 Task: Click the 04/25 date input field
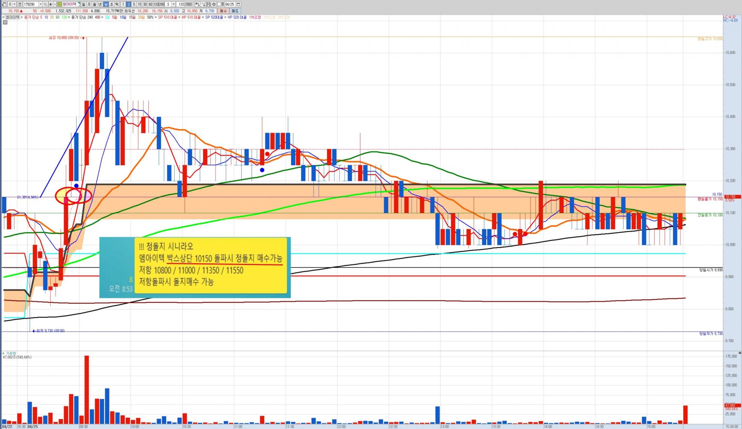230,4
